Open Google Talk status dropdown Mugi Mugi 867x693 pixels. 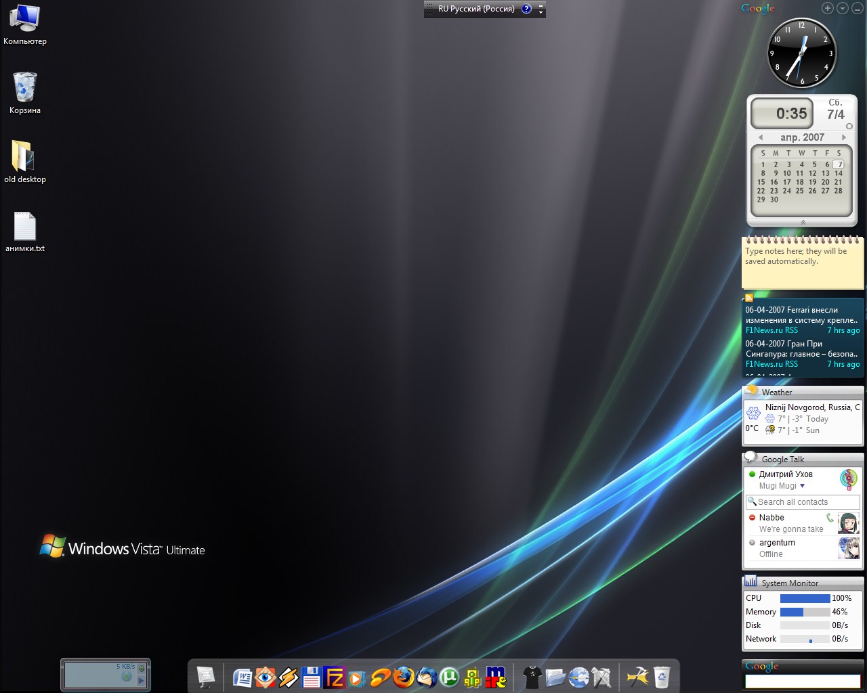tap(782, 486)
